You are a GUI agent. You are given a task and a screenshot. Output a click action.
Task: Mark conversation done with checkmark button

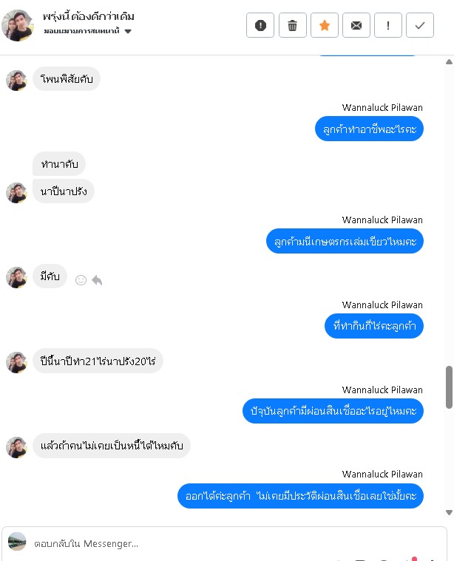(x=420, y=25)
